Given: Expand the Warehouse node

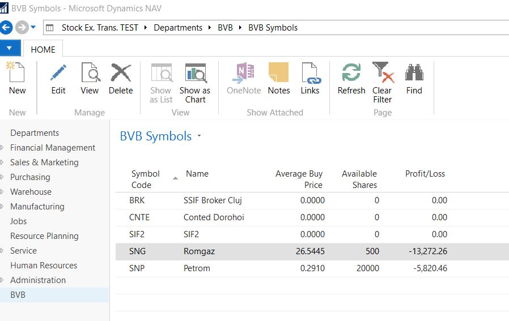Looking at the screenshot, I should click(2, 191).
